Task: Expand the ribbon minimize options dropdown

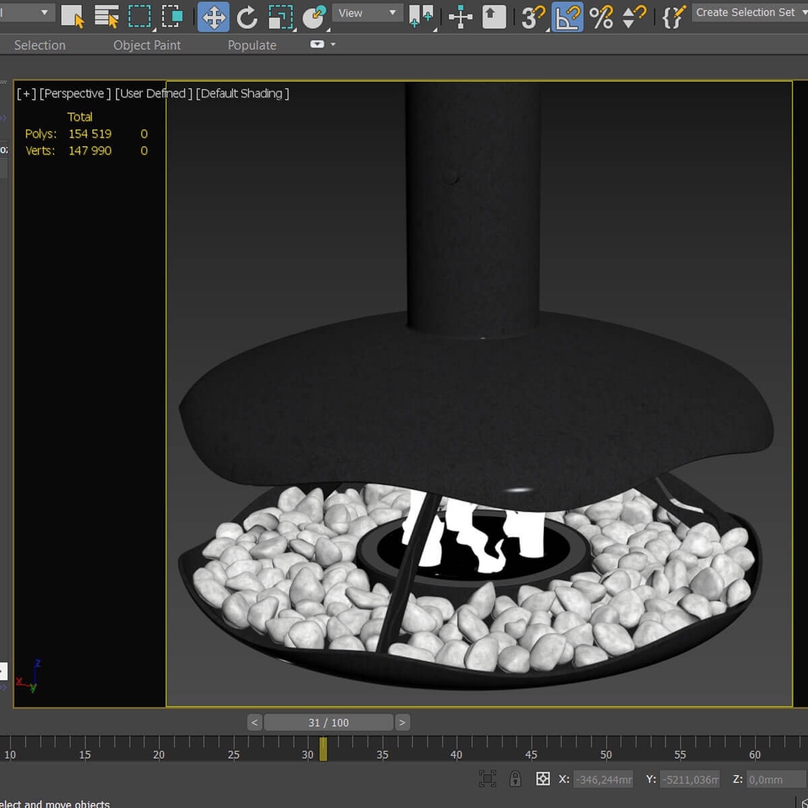Action: click(x=333, y=44)
